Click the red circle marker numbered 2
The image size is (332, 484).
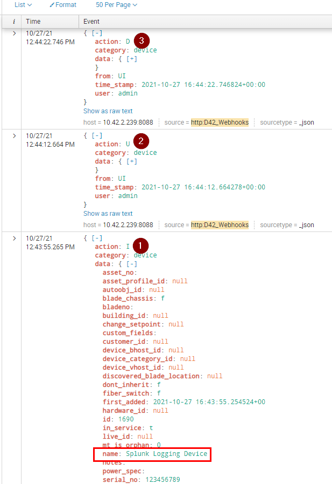(142, 142)
